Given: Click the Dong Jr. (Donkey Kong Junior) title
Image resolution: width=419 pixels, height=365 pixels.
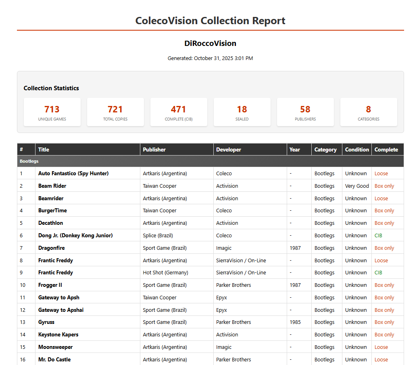Looking at the screenshot, I should (x=75, y=236).
